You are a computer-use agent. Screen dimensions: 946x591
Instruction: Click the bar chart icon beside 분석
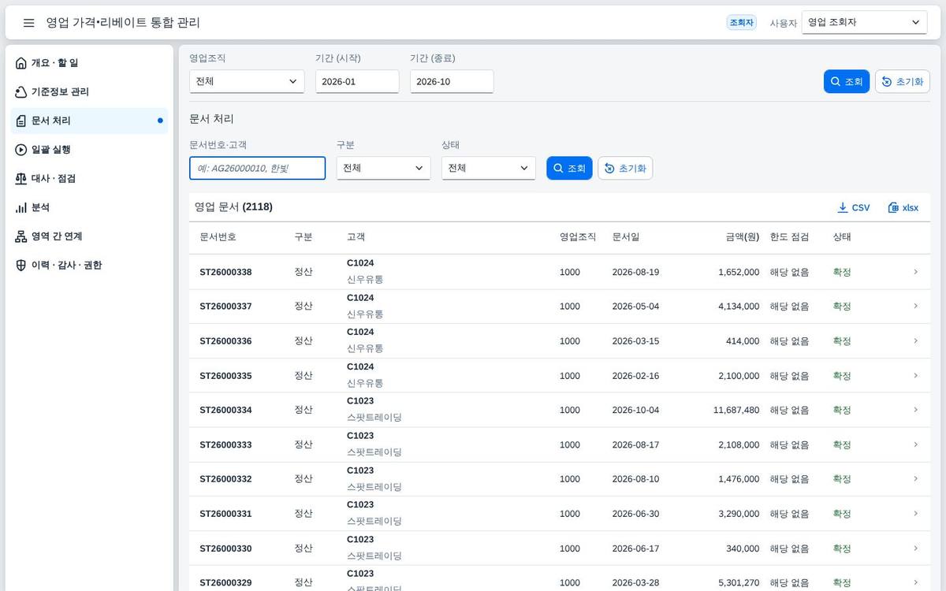21,207
